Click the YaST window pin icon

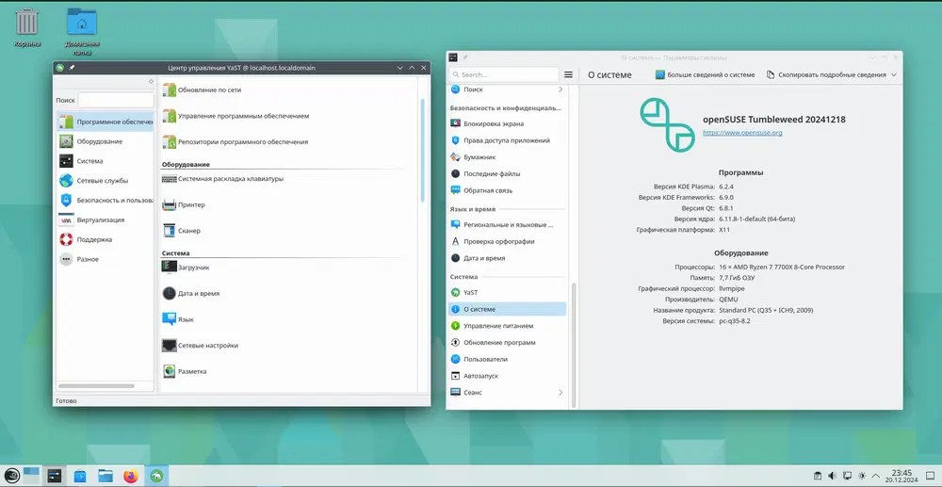coord(72,68)
